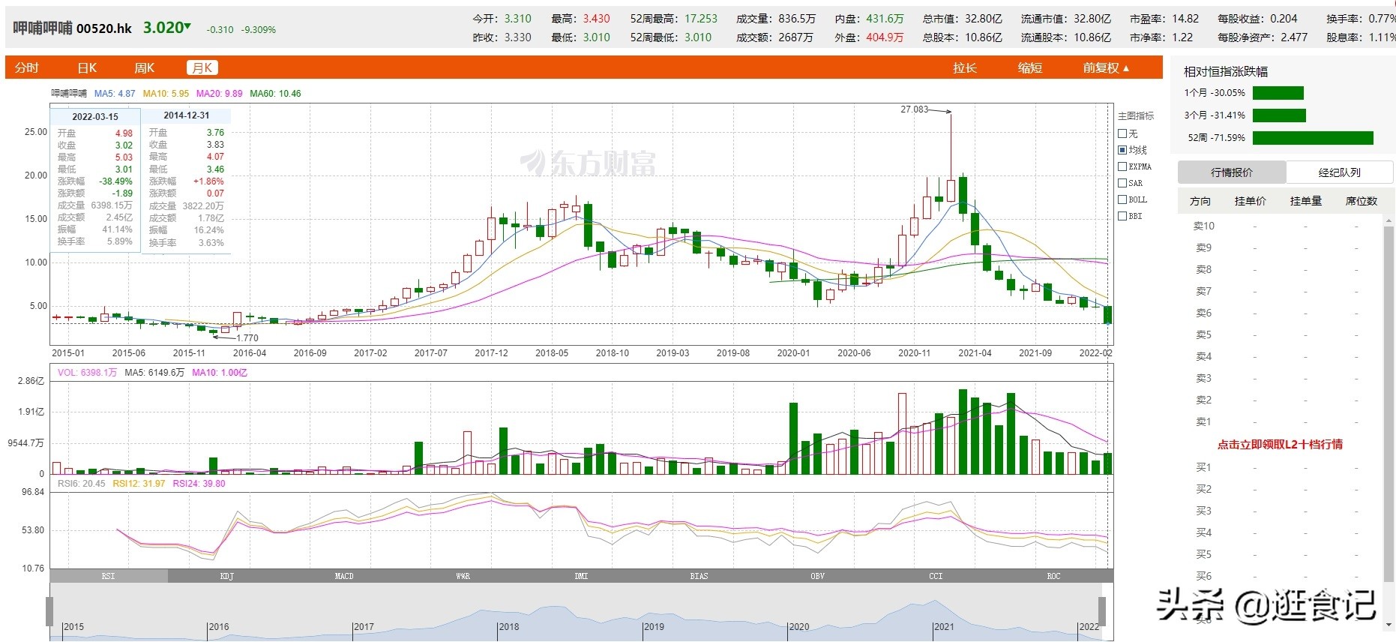Viewport: 1396px width, 642px height.
Task: Click the 2018 marker on the range navigator
Action: (x=508, y=627)
